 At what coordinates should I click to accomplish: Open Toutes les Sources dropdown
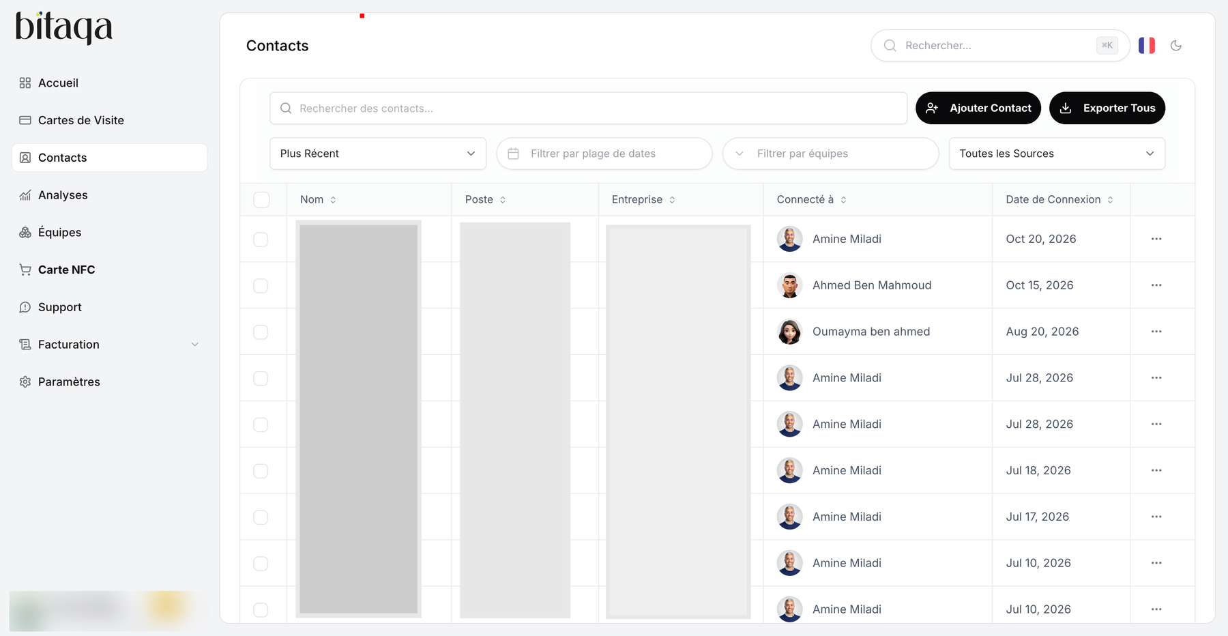pyautogui.click(x=1057, y=154)
